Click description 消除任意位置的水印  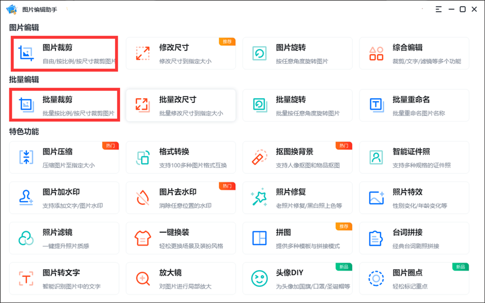click(x=185, y=206)
